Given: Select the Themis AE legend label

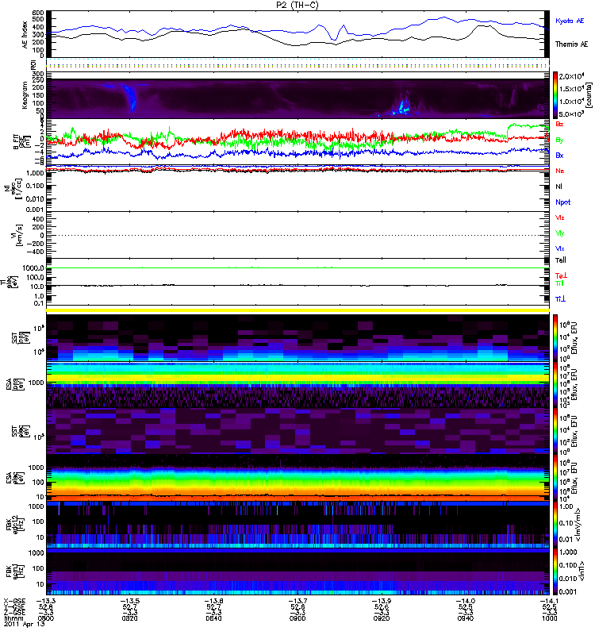Looking at the screenshot, I should tap(571, 44).
